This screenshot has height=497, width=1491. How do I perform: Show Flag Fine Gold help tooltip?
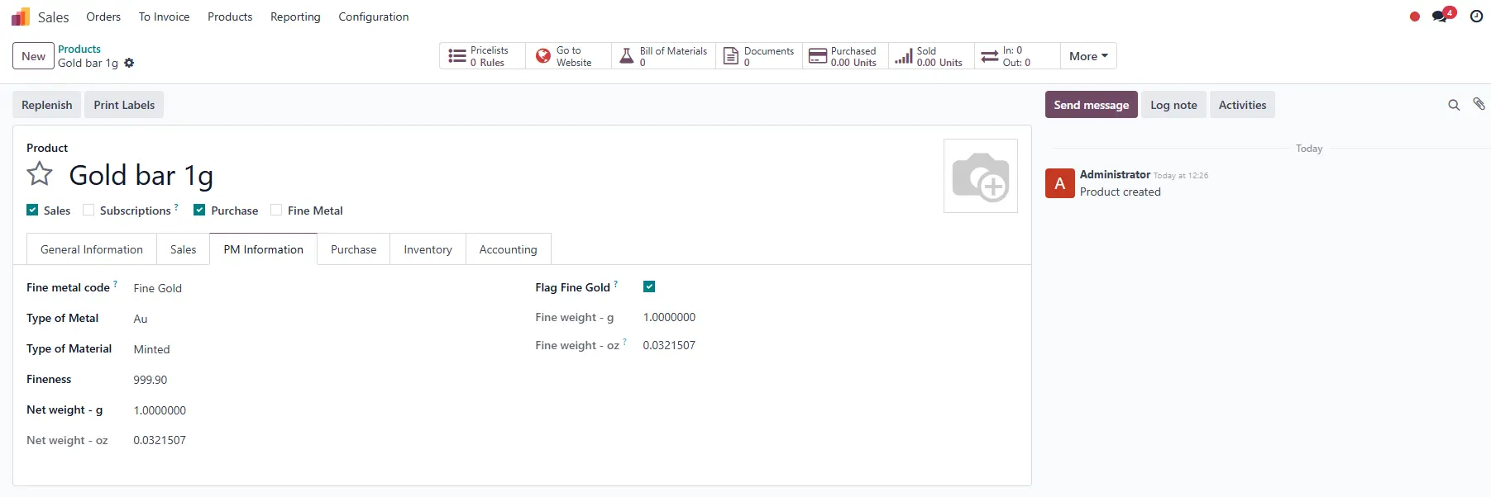pos(615,283)
